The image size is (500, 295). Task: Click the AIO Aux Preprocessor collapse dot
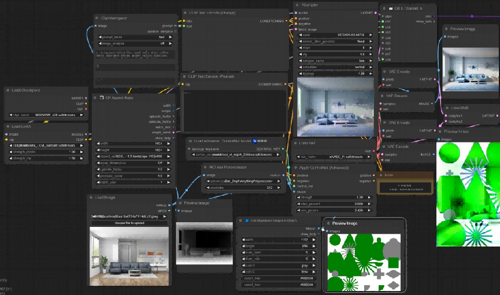tap(205, 167)
